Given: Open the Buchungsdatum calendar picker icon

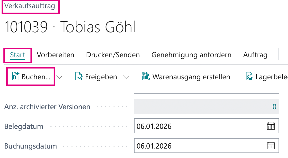Looking at the screenshot, I should (271, 146).
